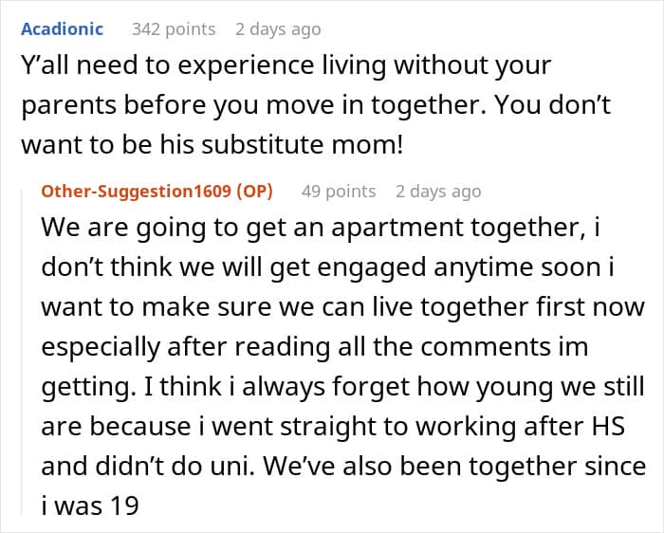Open the Acadionic user profile link
This screenshot has width=664, height=533.
click(62, 28)
